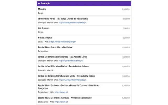
Task: Open Jardim De Infância Brincolândia entry
Action: 62,57
